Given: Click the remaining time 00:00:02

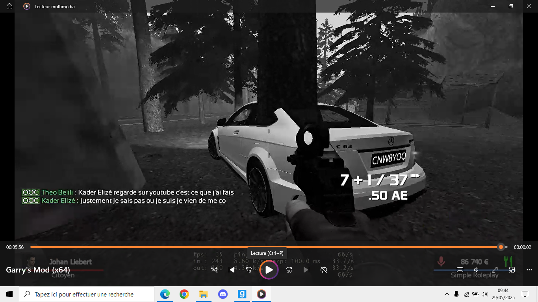Looking at the screenshot, I should coord(523,247).
